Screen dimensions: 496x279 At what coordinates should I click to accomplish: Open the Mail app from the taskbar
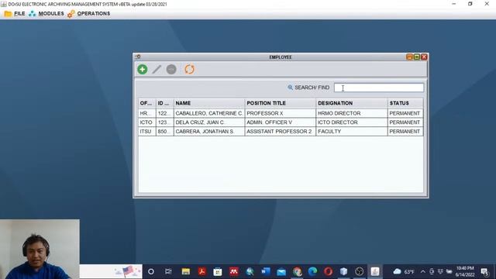281,271
